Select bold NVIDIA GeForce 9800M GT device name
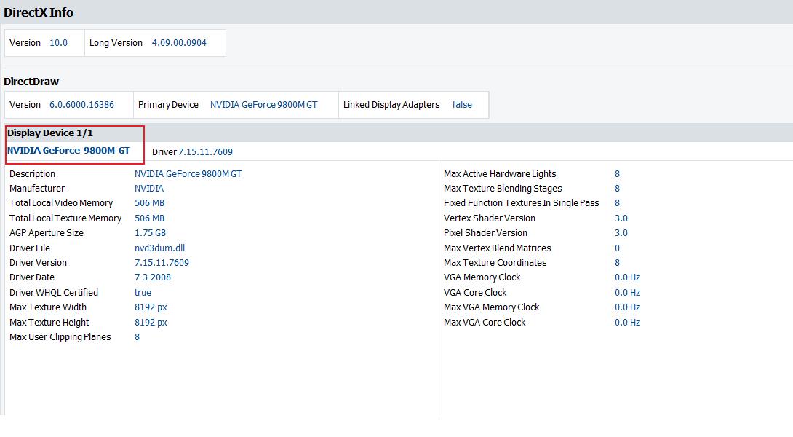793x437 pixels. pyautogui.click(x=68, y=150)
